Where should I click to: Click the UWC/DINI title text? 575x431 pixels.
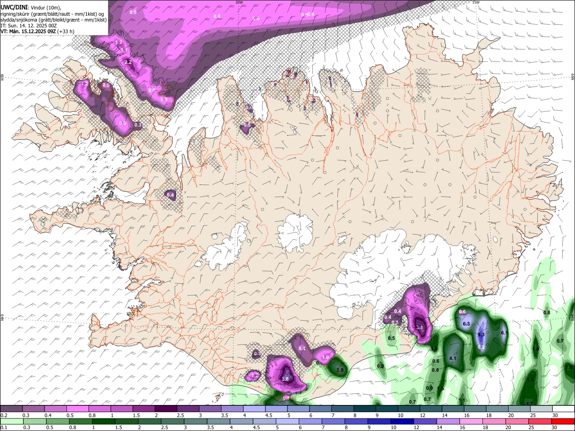(14, 7)
